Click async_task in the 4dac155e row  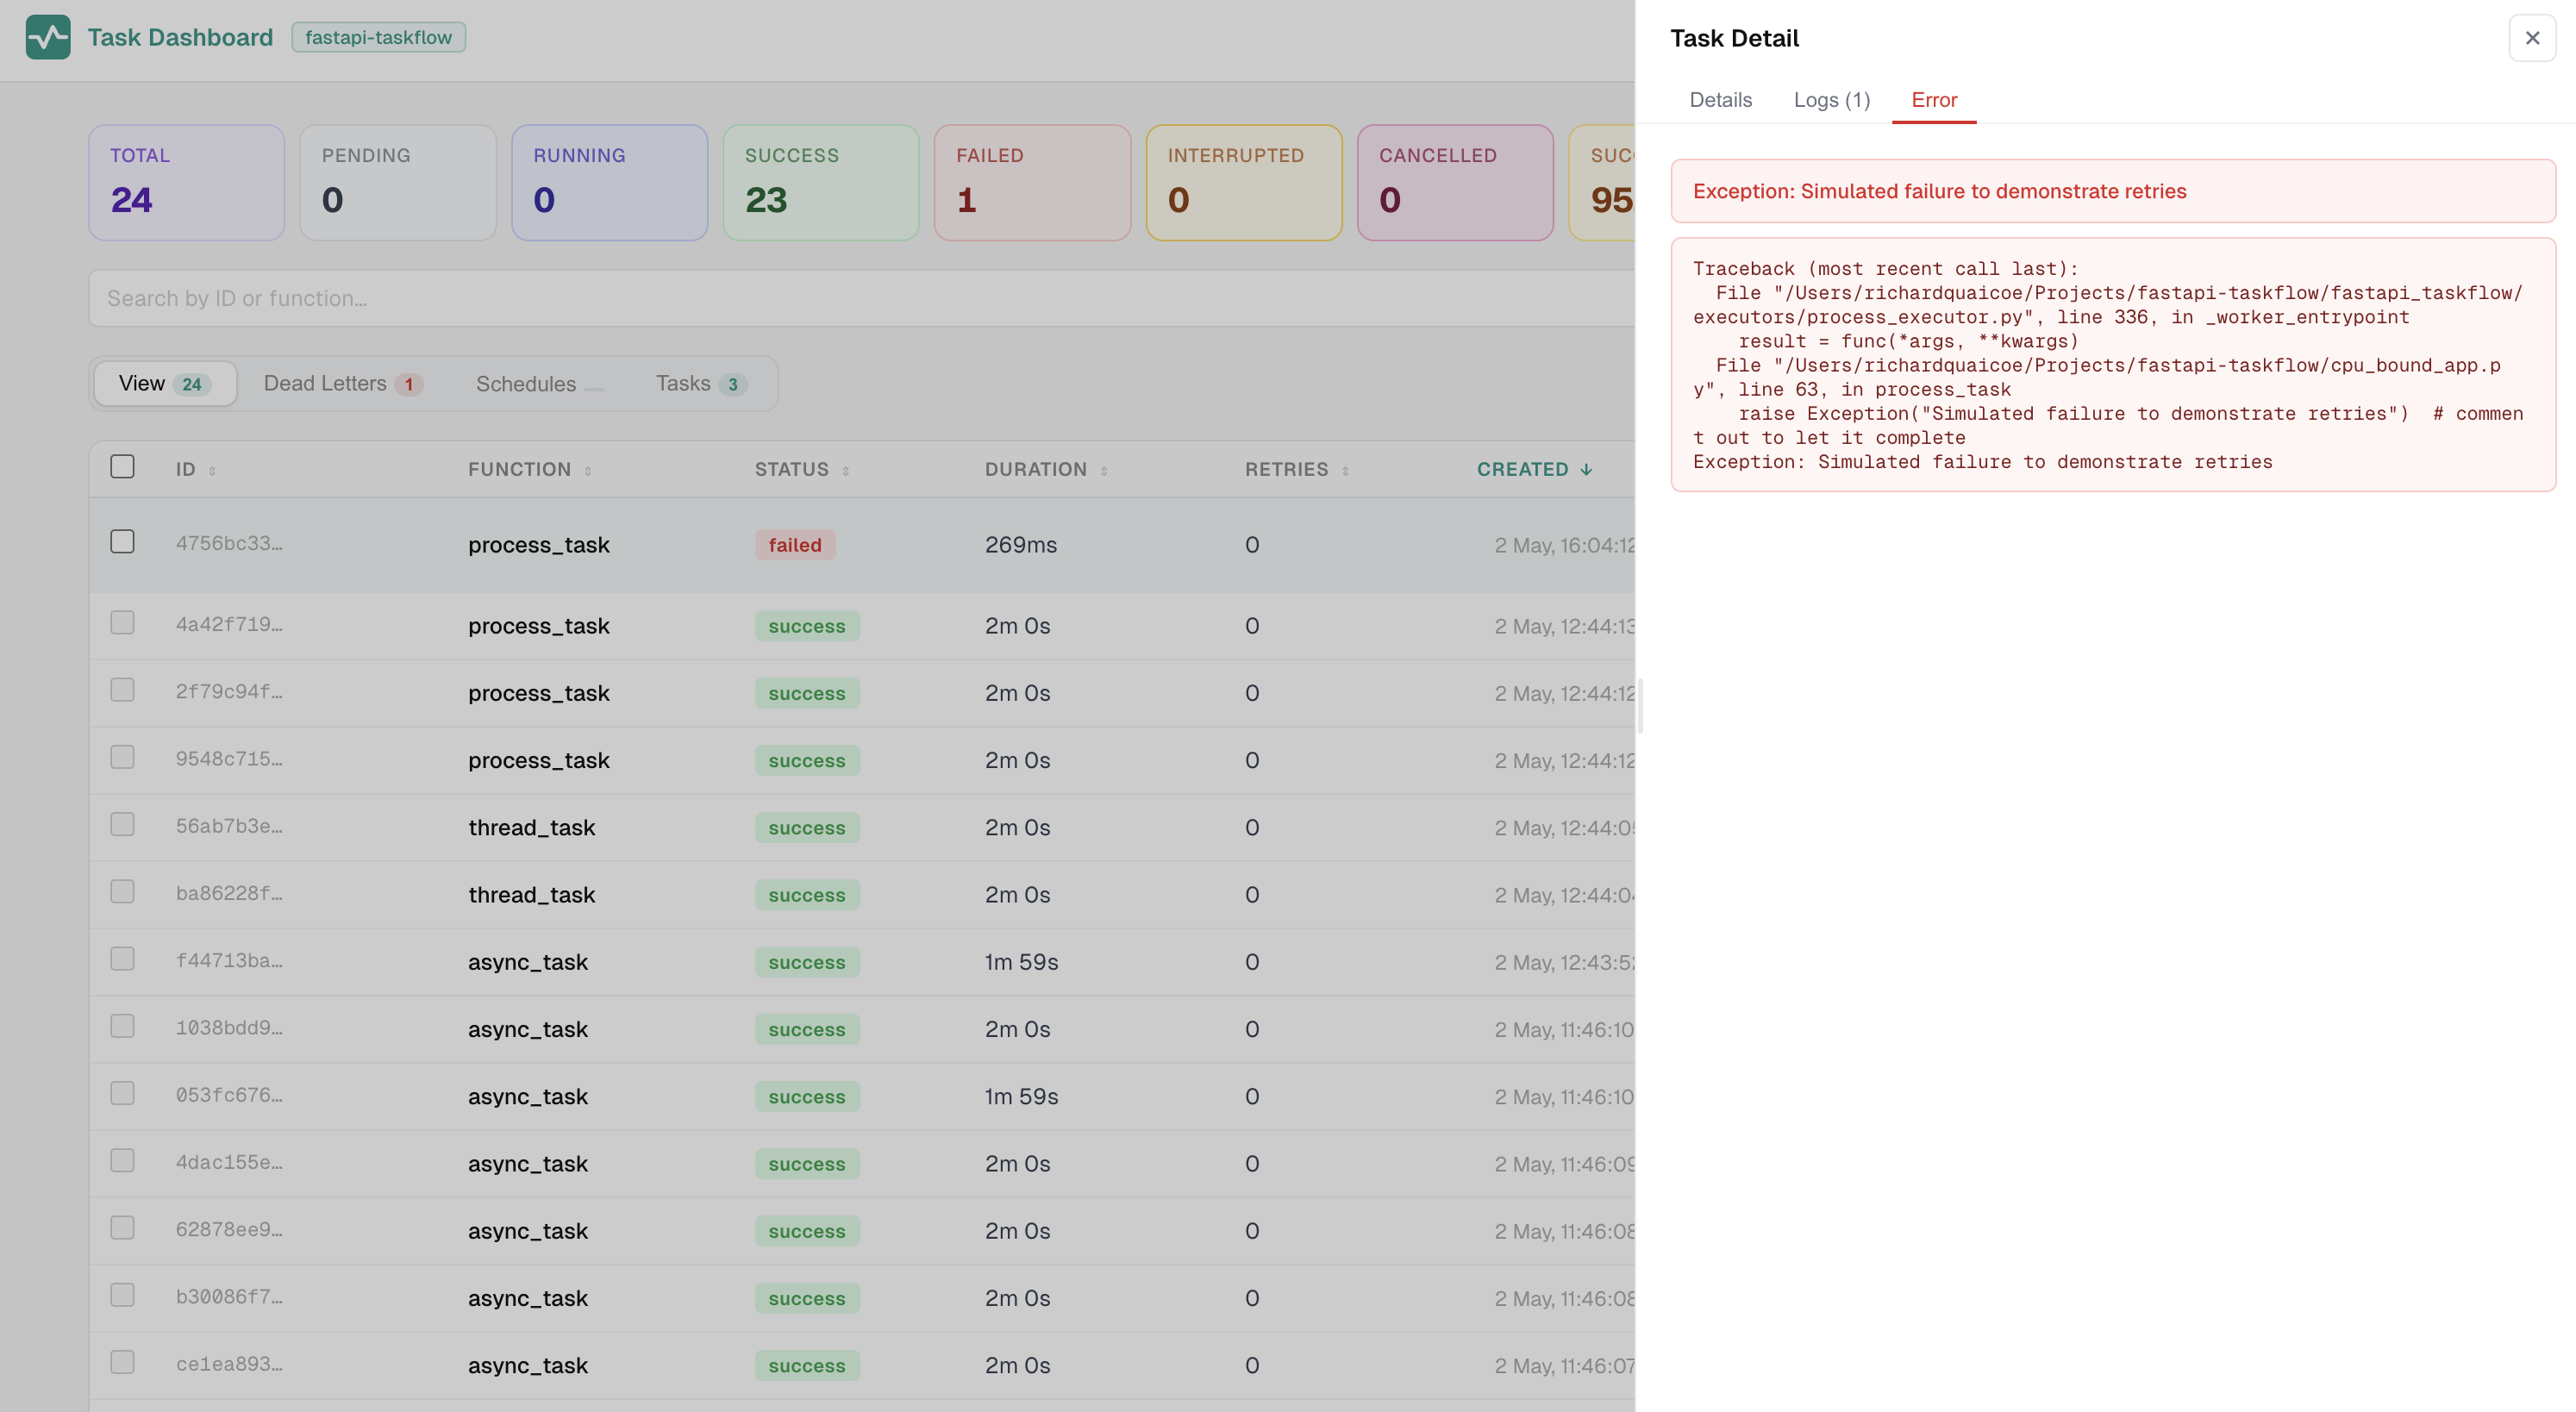click(x=528, y=1164)
